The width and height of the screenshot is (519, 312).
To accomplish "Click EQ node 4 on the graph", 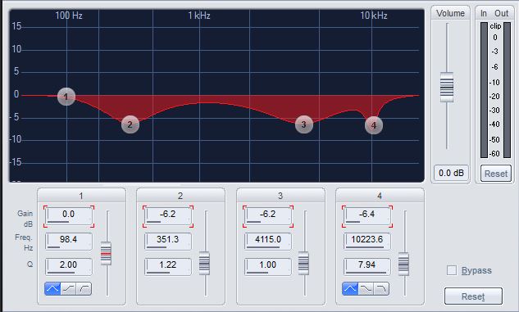I will tap(374, 125).
